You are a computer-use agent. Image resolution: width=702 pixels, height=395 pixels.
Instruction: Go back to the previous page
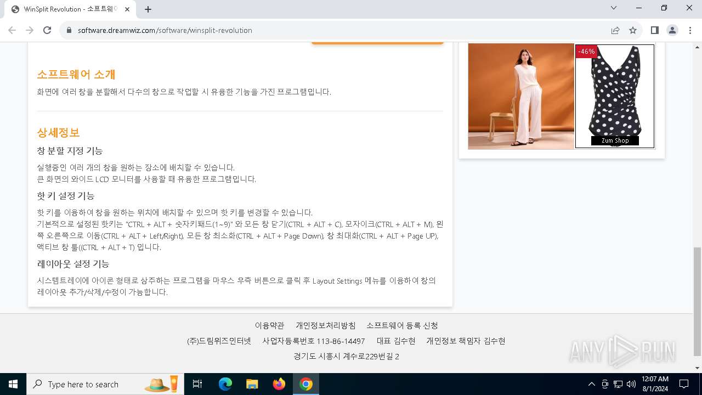12,30
